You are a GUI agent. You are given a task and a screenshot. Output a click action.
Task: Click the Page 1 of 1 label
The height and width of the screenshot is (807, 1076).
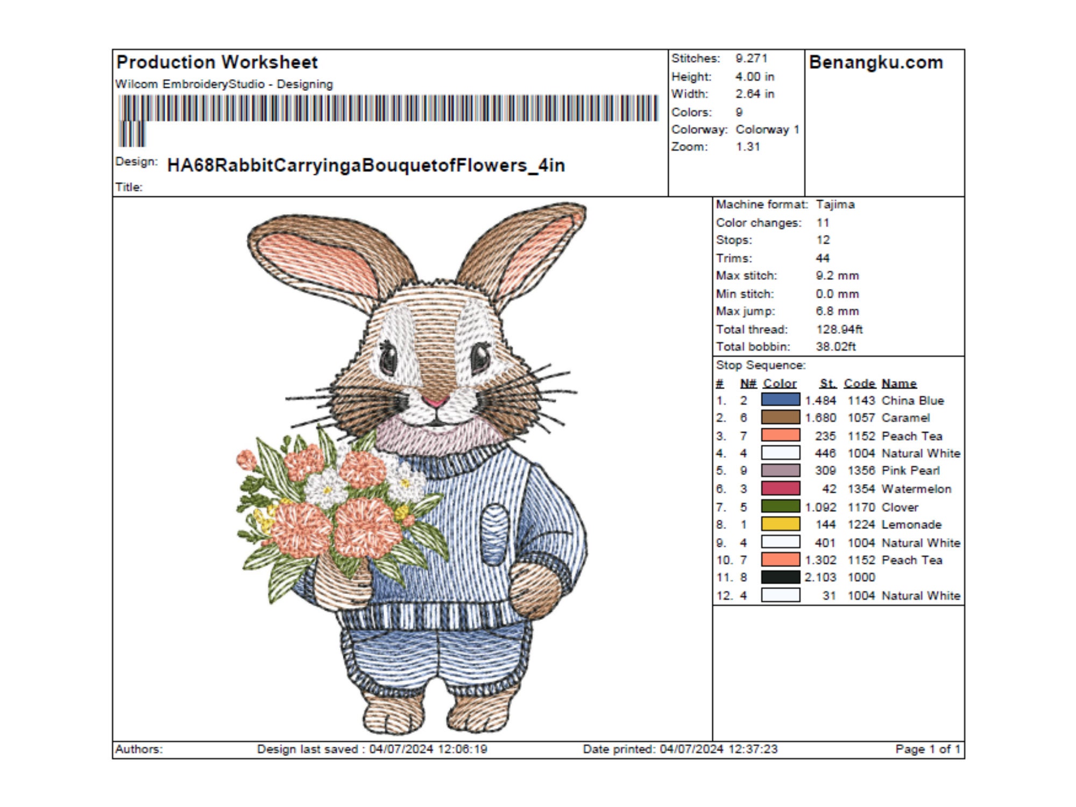[928, 749]
